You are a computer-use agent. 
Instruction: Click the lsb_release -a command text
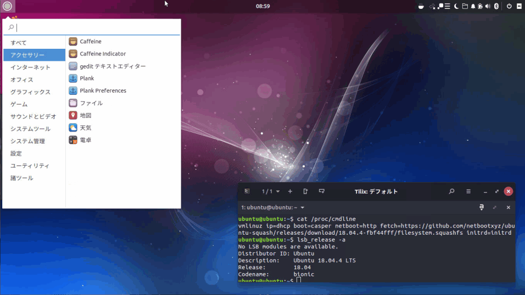tap(321, 240)
